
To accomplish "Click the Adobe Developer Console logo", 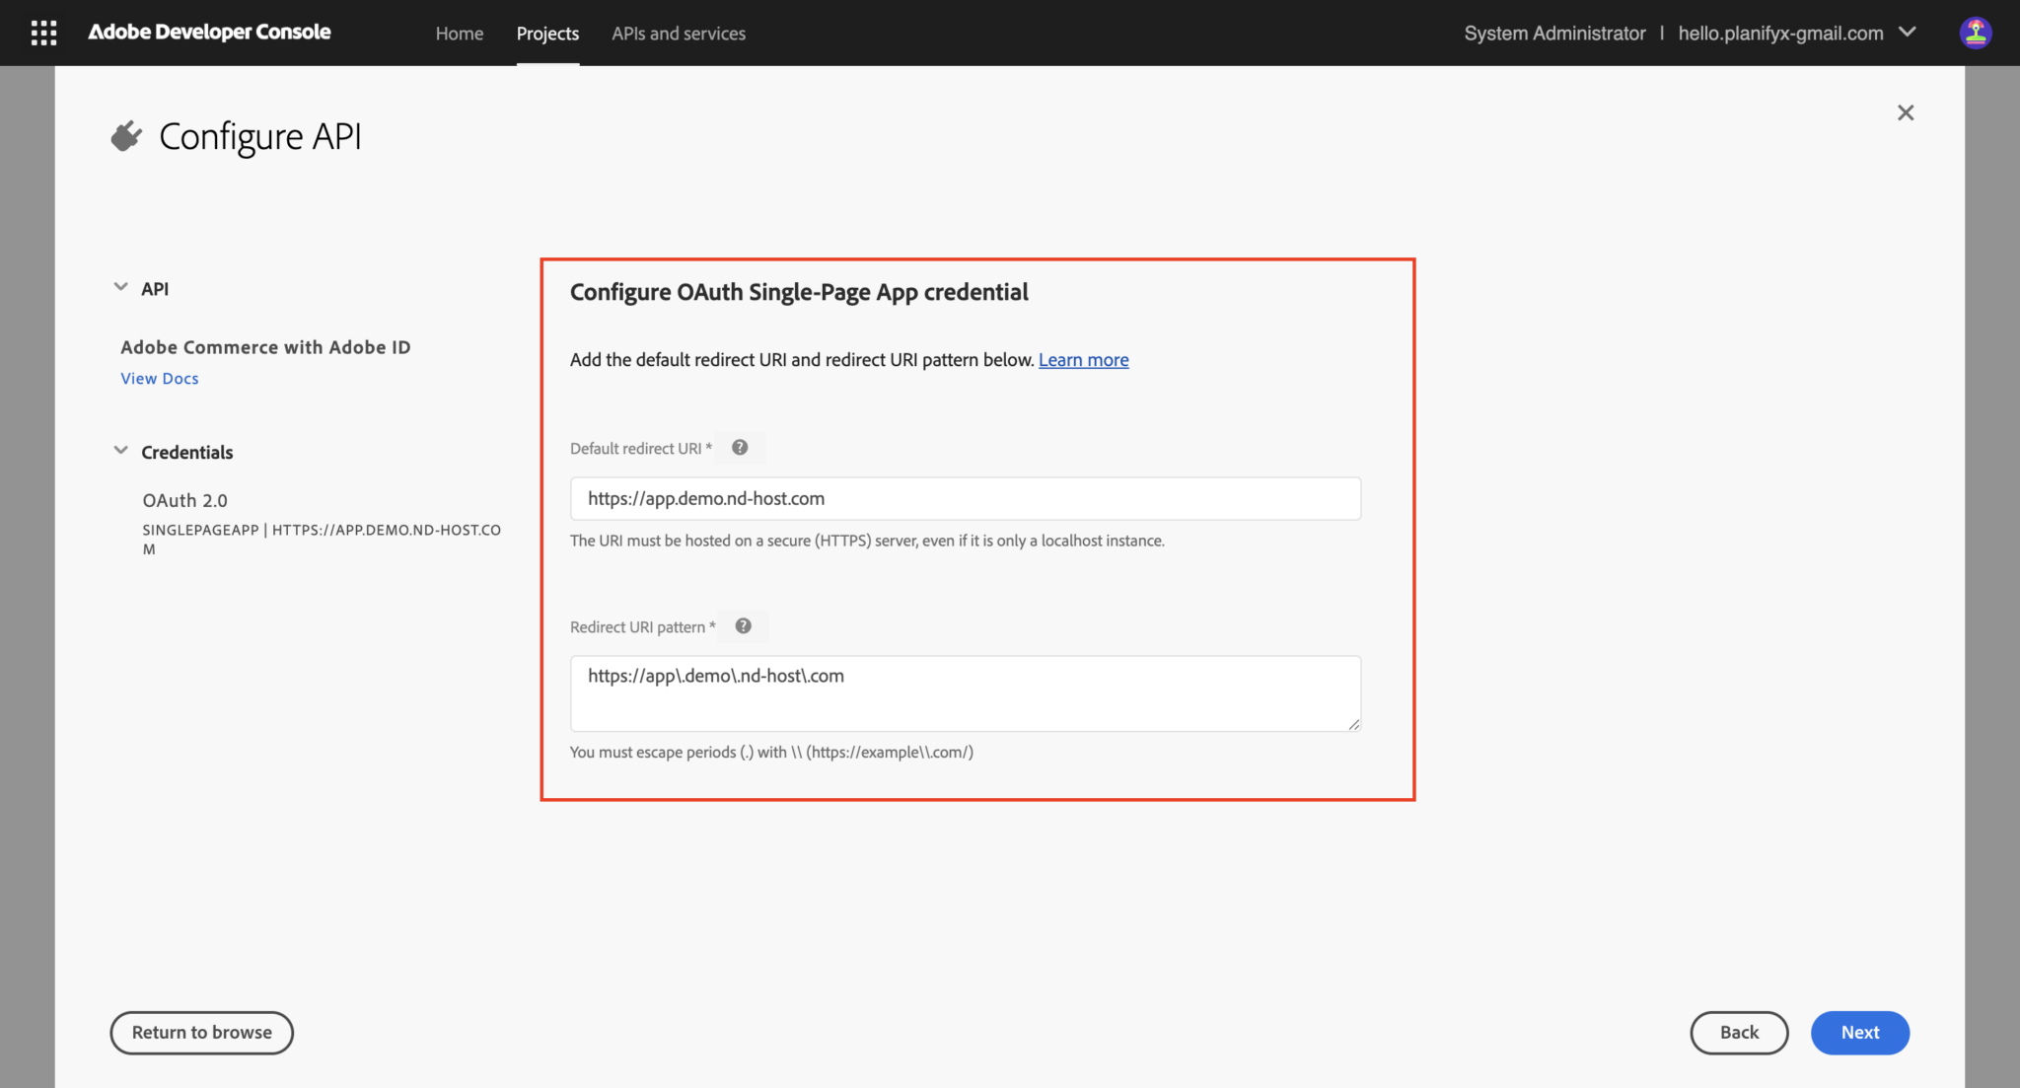I will [209, 32].
